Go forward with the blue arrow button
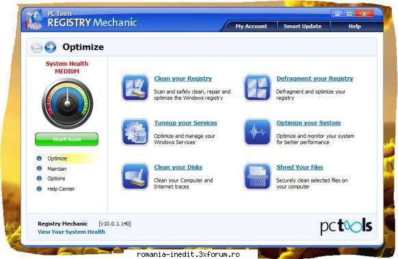 (50, 47)
